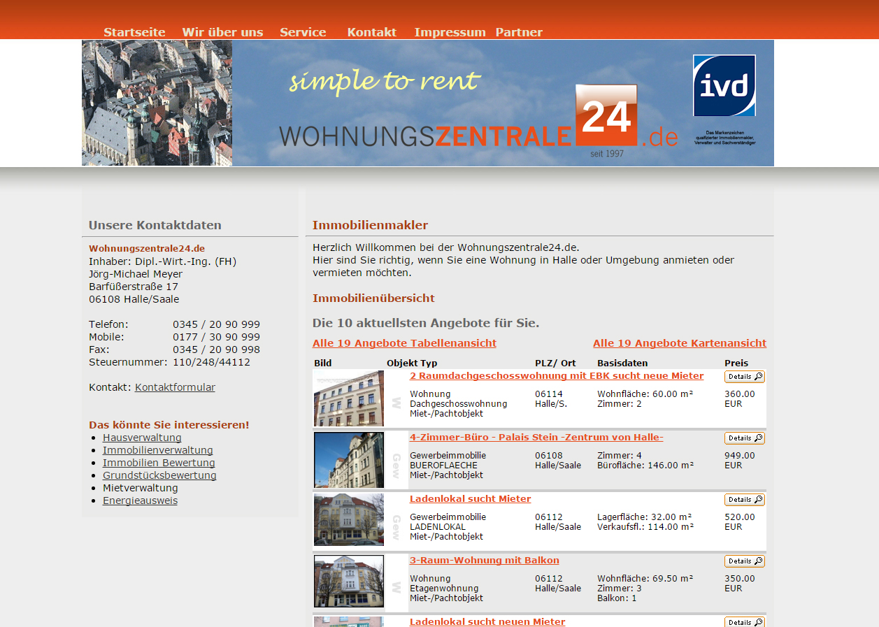Click the Telefon number 0345 / 20 90 999
The image size is (879, 627).
click(x=216, y=324)
